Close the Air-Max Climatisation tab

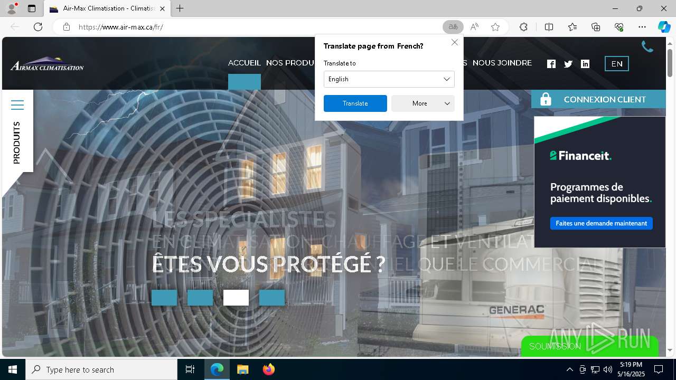[163, 8]
